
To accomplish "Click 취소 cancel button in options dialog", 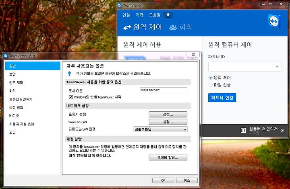I will coord(187,180).
